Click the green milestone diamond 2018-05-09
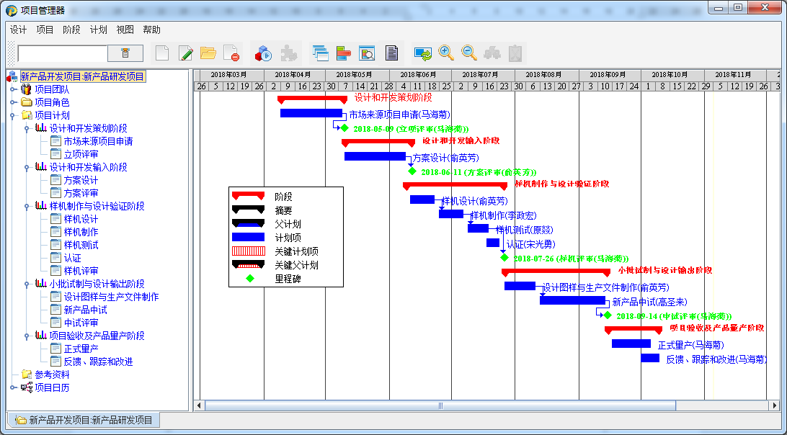The image size is (787, 435). 344,128
